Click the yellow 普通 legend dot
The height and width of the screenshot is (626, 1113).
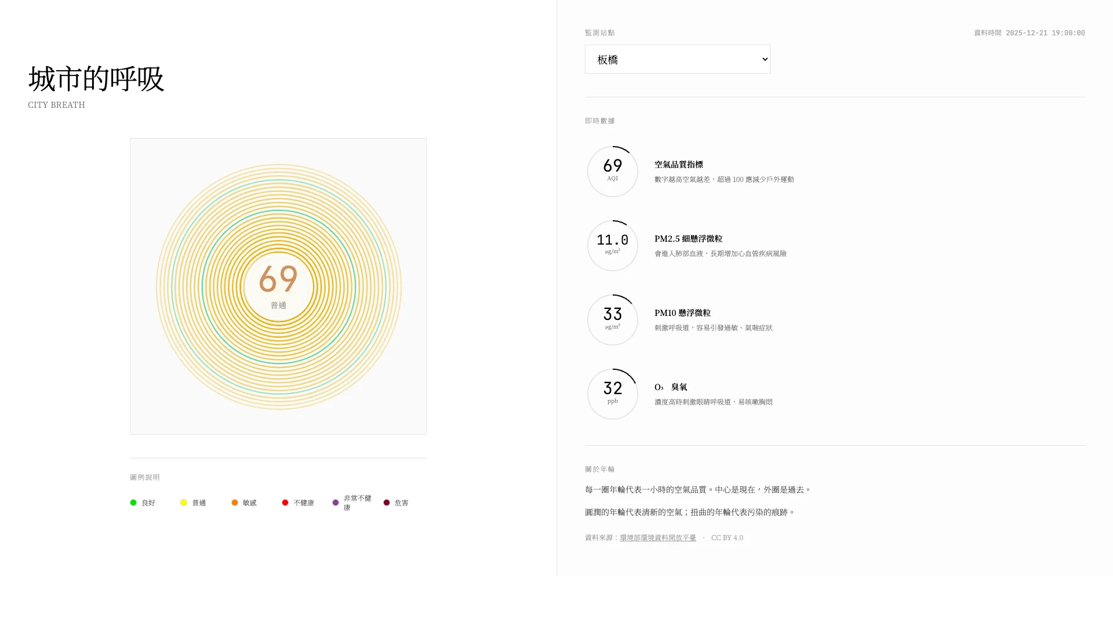[x=184, y=503]
